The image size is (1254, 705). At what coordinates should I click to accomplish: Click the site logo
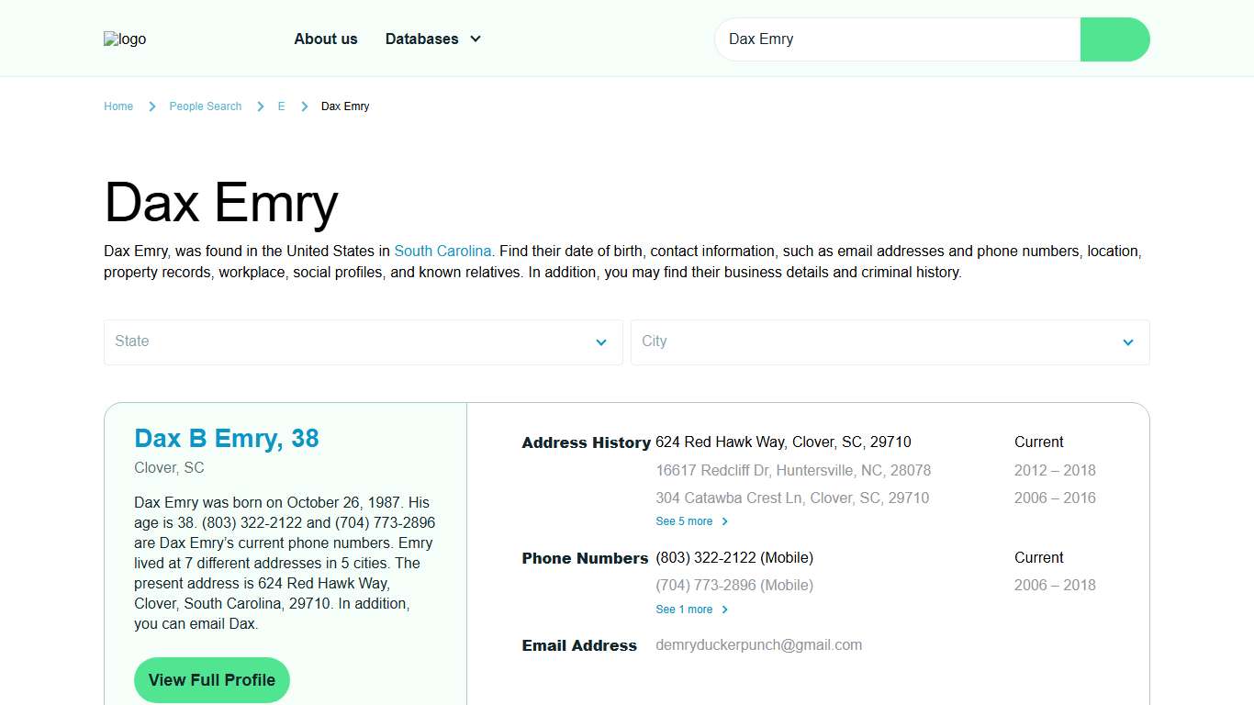click(x=124, y=39)
